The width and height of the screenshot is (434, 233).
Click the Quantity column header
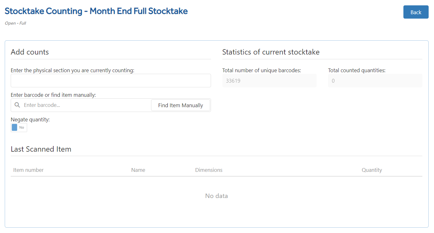coord(372,170)
